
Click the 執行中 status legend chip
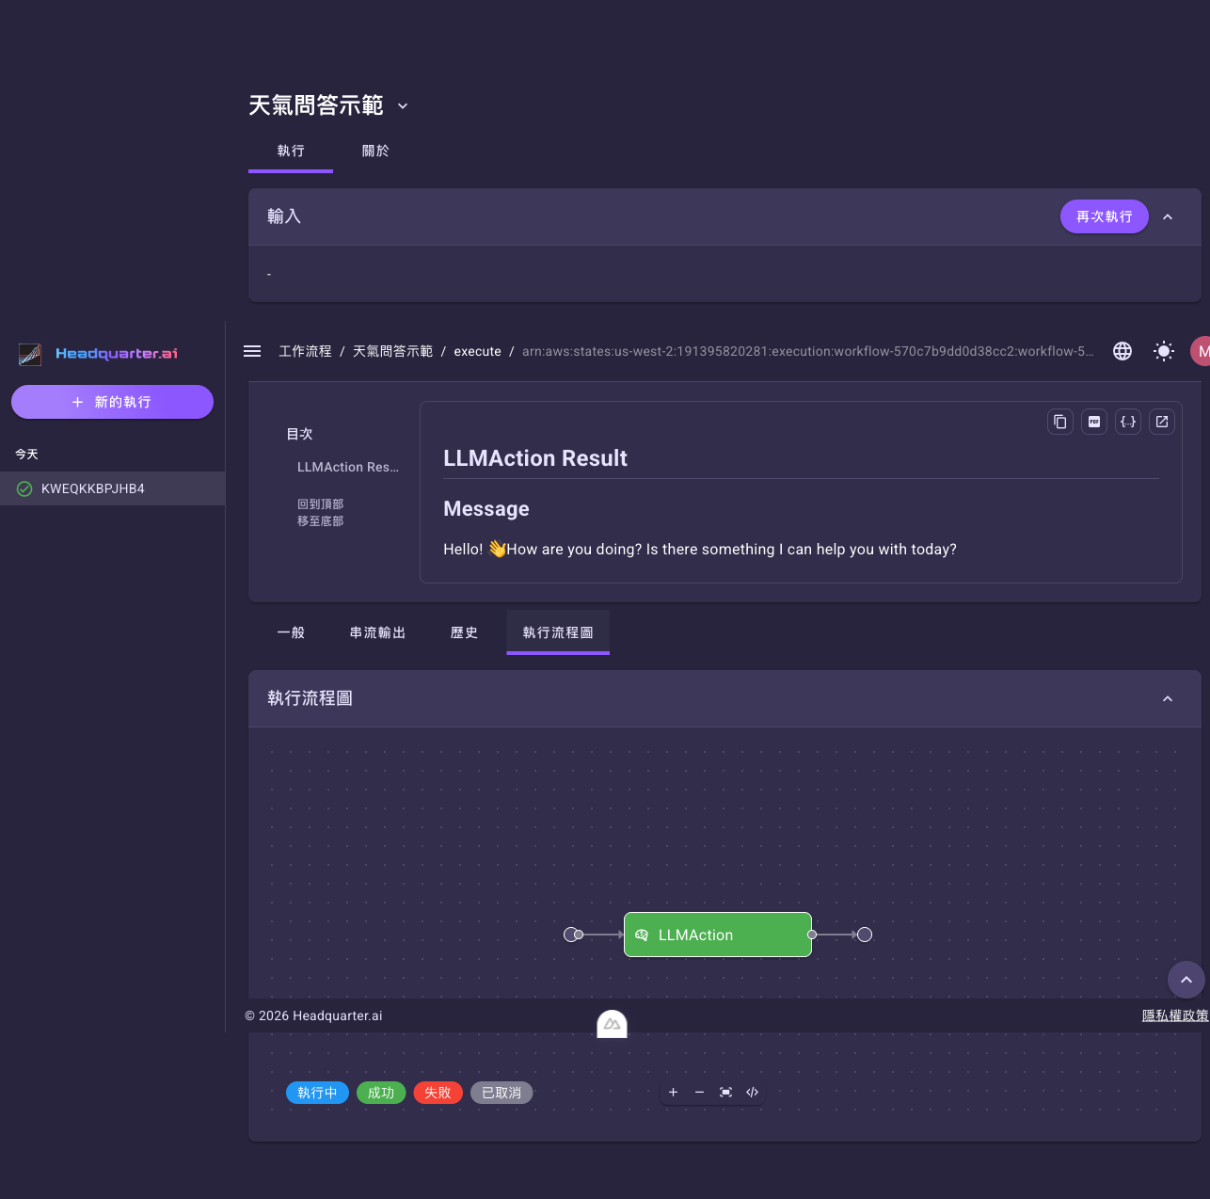coord(317,1093)
